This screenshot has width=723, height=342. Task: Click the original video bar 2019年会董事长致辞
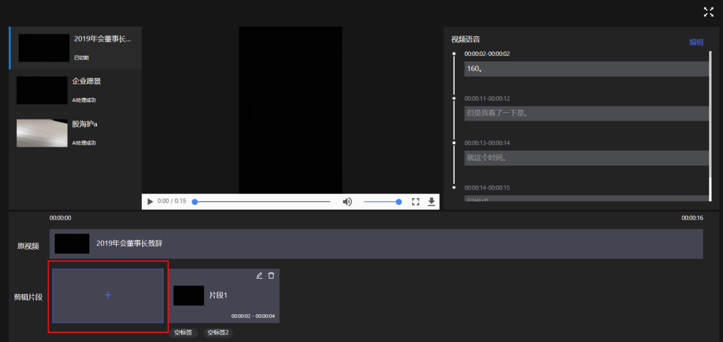[x=376, y=244]
